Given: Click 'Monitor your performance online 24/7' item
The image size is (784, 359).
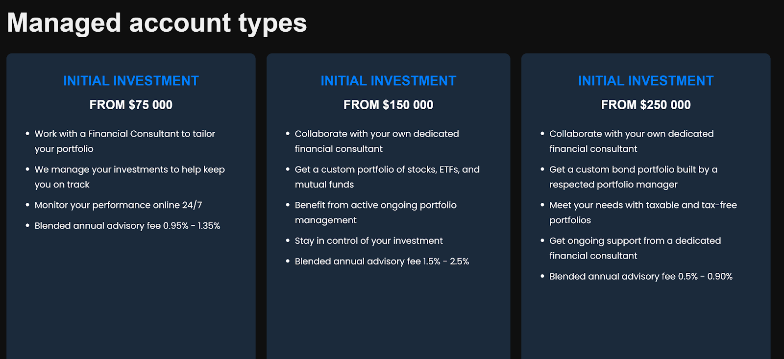Looking at the screenshot, I should click(118, 205).
